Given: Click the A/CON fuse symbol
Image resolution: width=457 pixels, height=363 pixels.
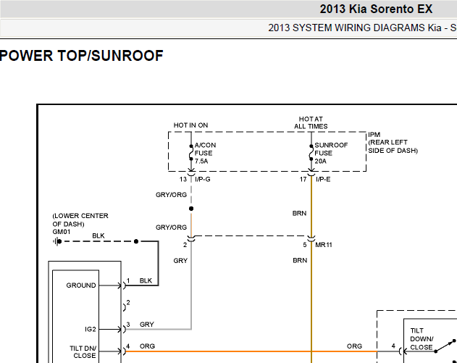Looking at the screenshot, I should tap(191, 152).
